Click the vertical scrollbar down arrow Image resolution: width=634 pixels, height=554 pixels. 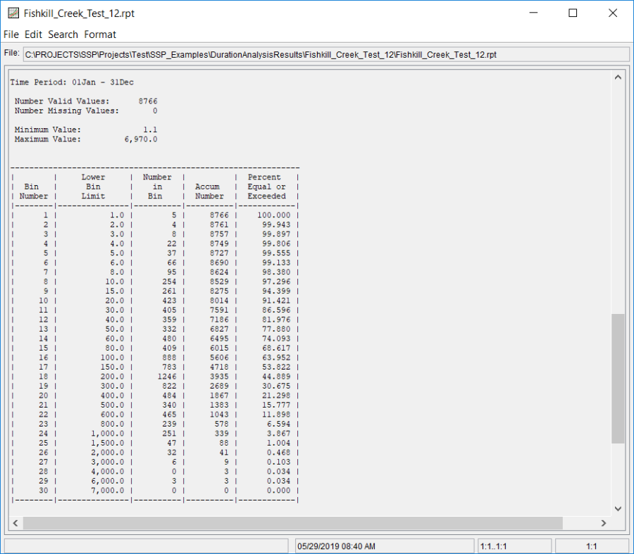[618, 509]
